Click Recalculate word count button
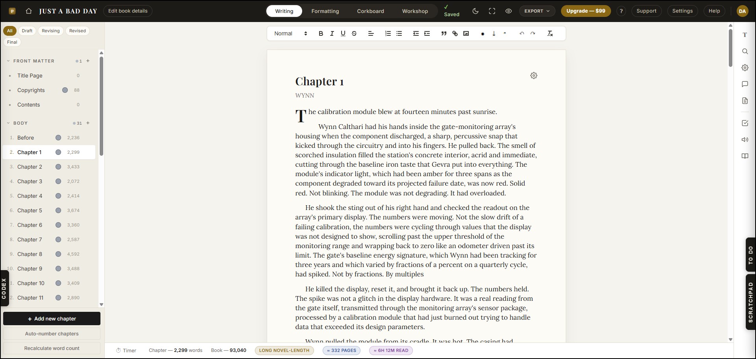The height and width of the screenshot is (359, 756). point(52,348)
